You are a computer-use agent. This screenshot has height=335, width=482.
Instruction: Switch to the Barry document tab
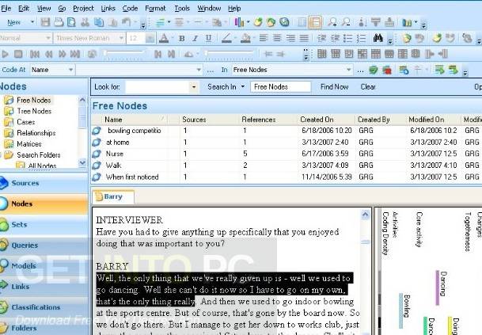coord(113,196)
